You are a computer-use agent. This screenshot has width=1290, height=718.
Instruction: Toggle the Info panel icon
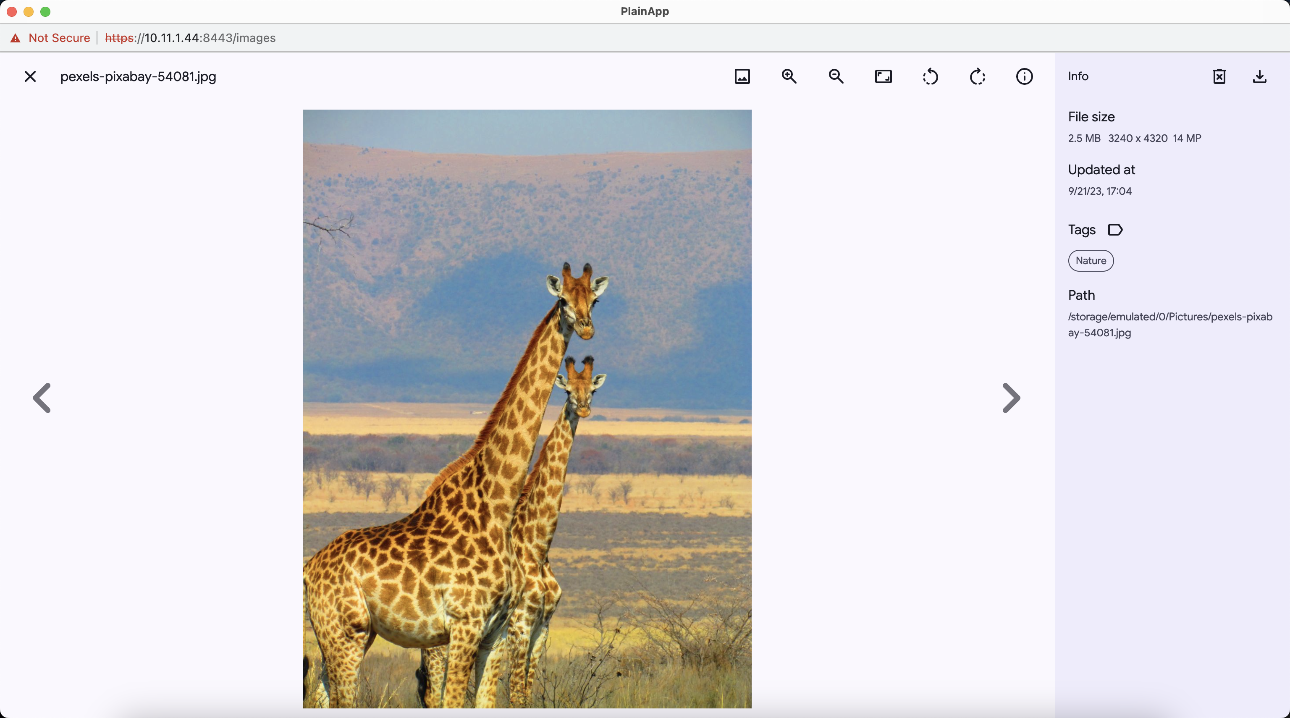pos(1024,76)
